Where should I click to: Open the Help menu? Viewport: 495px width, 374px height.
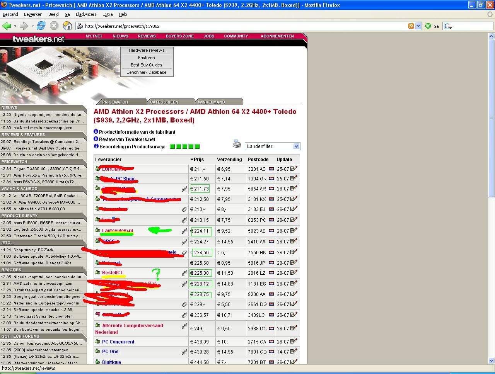tap(123, 14)
